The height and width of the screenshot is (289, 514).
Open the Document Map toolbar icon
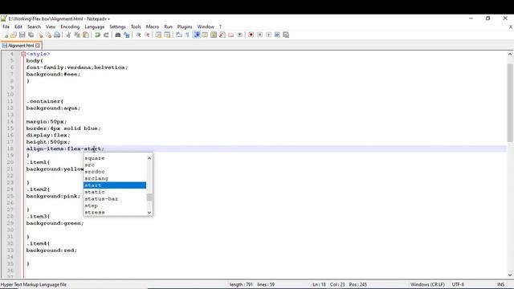214,35
